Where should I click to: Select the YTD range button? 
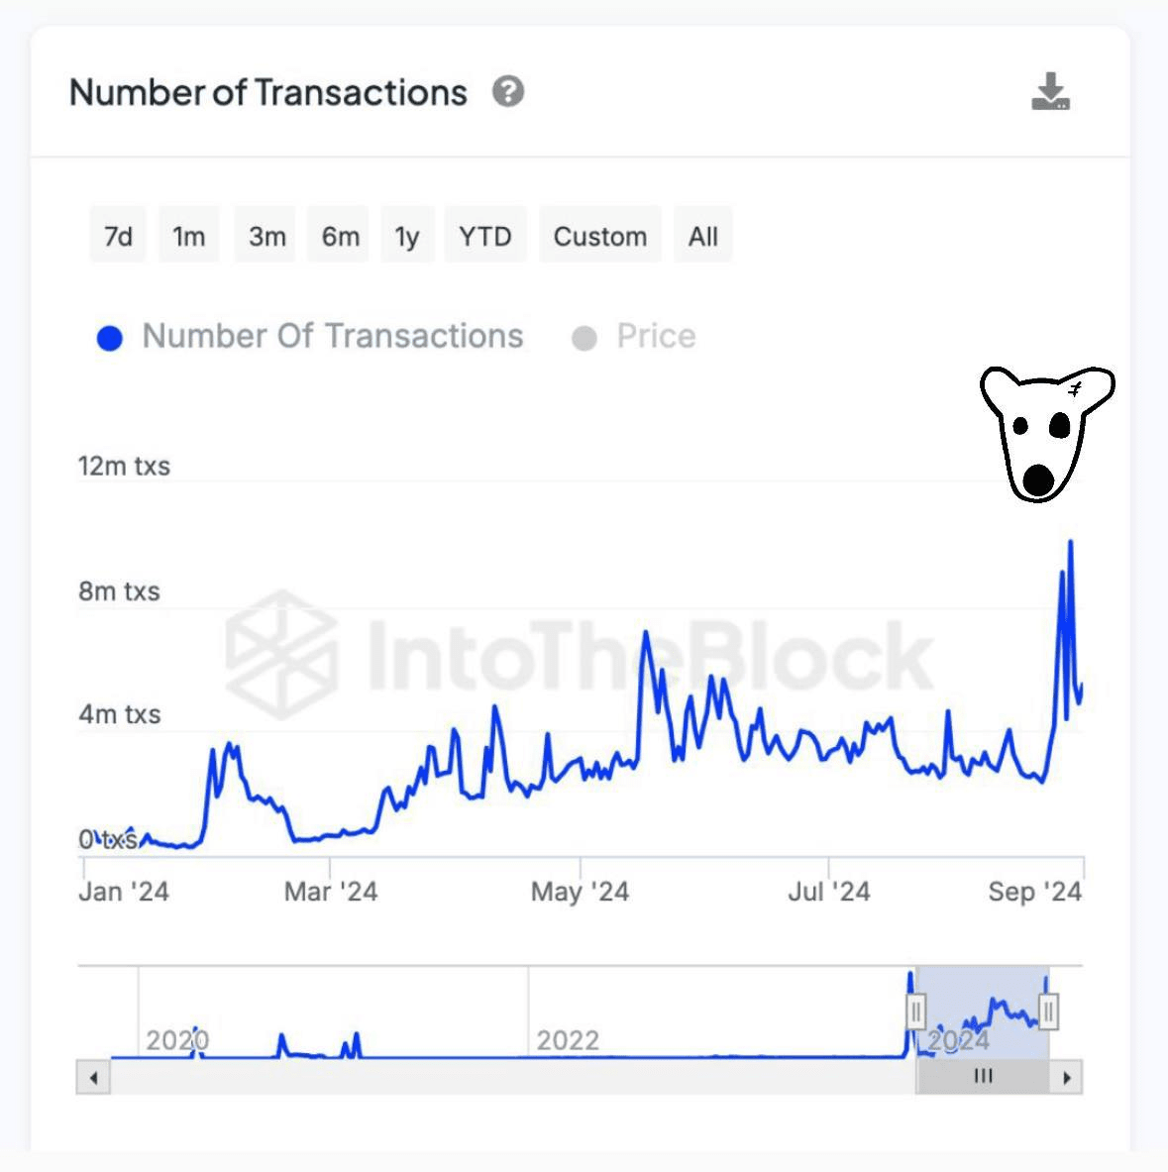coord(485,236)
